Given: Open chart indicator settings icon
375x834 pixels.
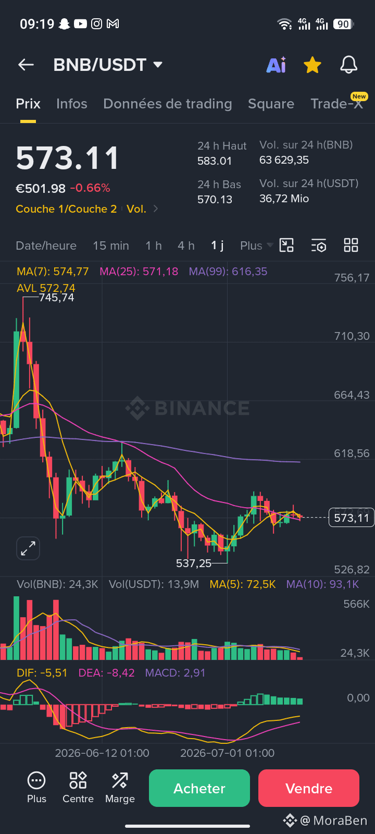Looking at the screenshot, I should [x=319, y=246].
